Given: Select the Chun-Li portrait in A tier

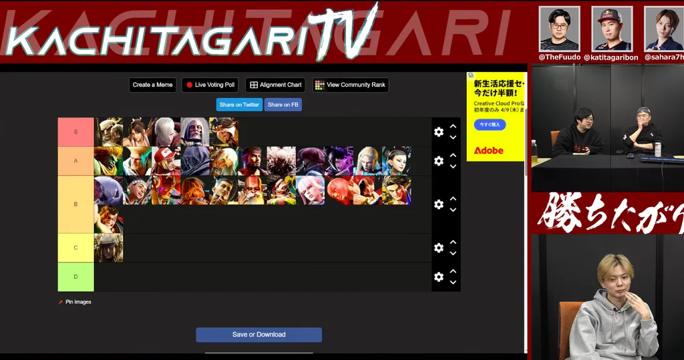Looking at the screenshot, I should 397,161.
